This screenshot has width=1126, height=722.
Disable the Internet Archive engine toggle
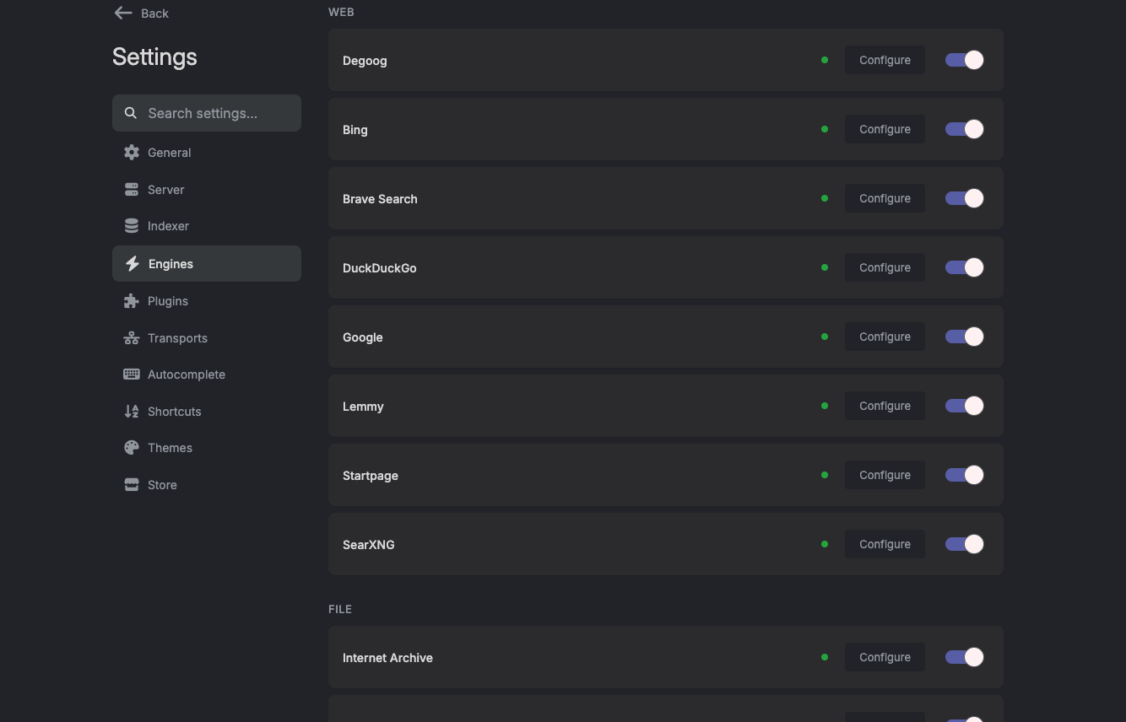964,657
